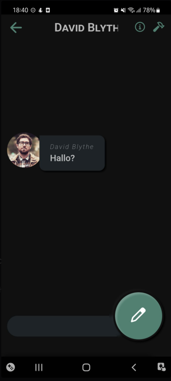Tap the 'Hallo?' message text
Image resolution: width=171 pixels, height=381 pixels.
(x=62, y=158)
